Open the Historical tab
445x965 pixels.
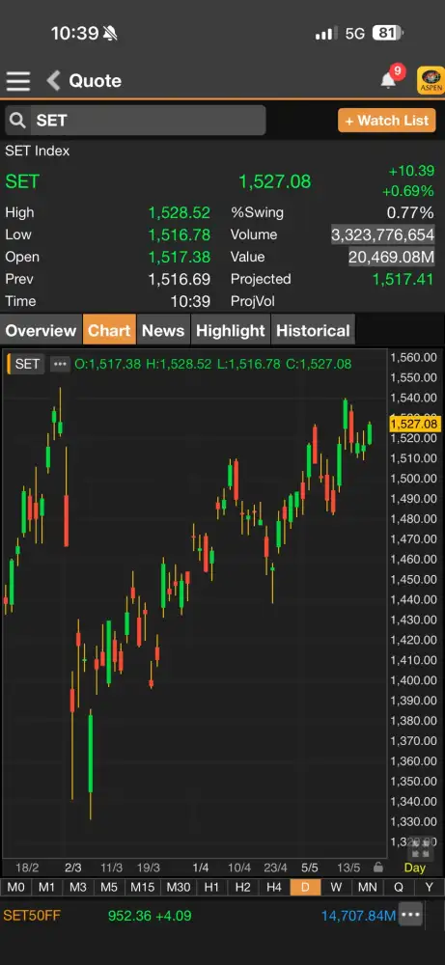tap(313, 330)
